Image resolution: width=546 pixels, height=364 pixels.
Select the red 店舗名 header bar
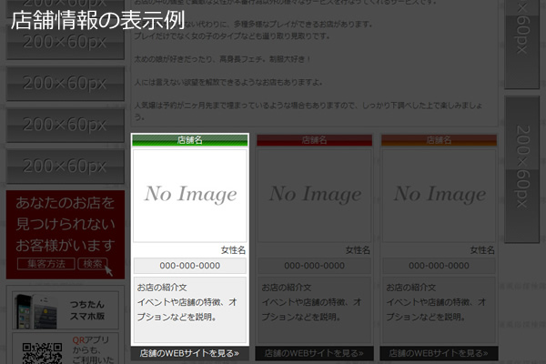[x=315, y=140]
